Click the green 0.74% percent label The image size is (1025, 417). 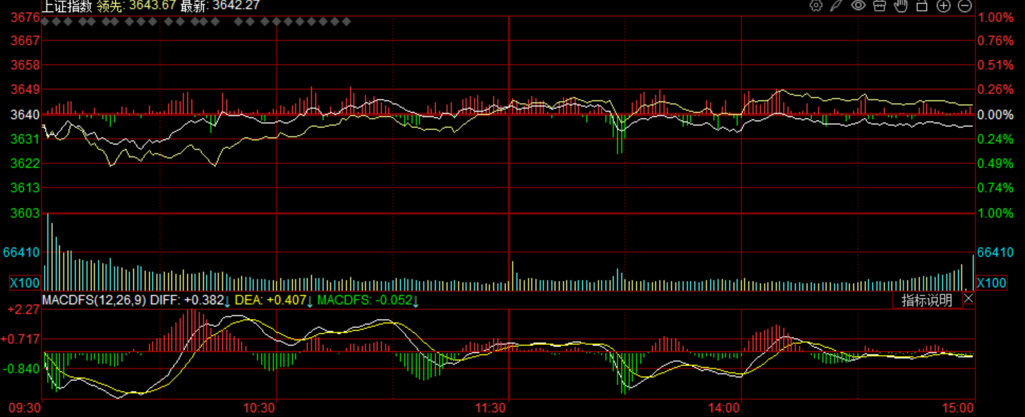(995, 188)
